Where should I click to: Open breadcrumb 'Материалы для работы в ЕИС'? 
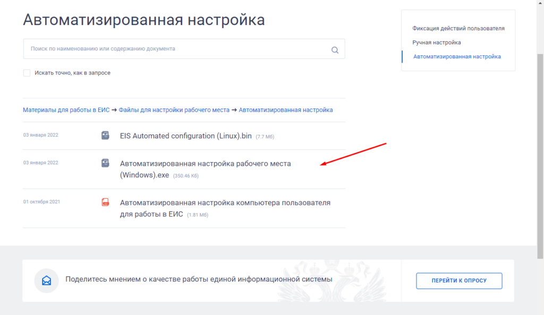pos(66,110)
